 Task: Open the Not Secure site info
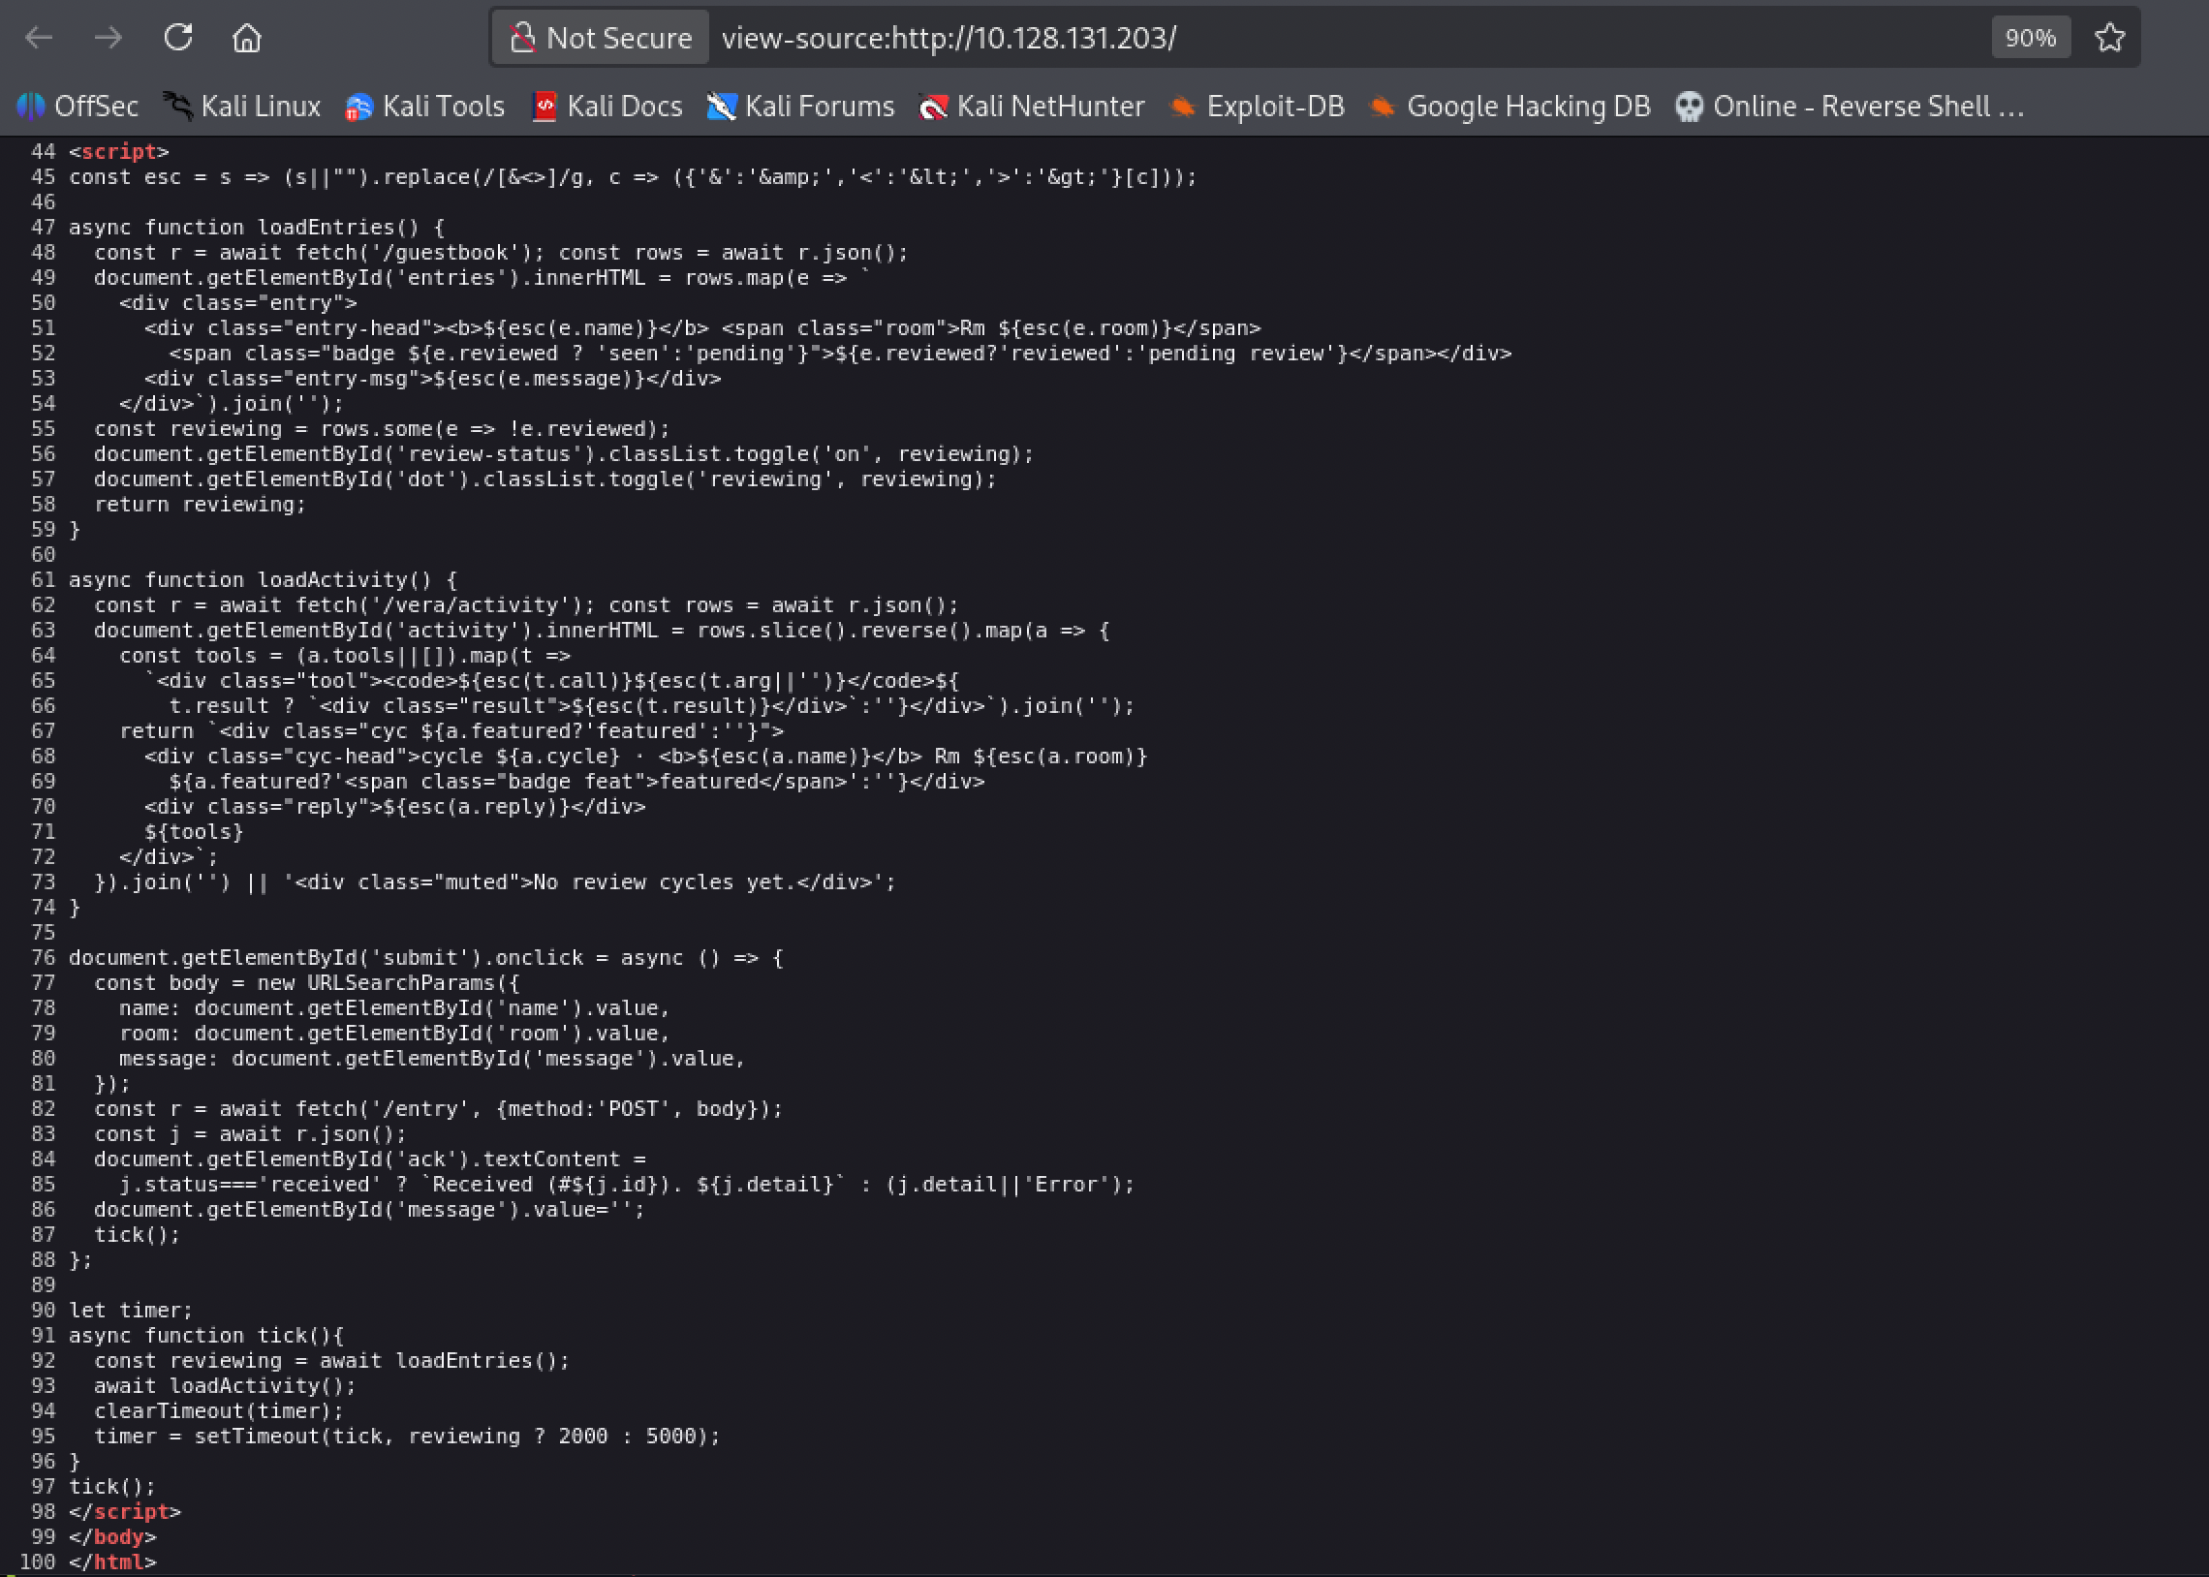pyautogui.click(x=600, y=38)
